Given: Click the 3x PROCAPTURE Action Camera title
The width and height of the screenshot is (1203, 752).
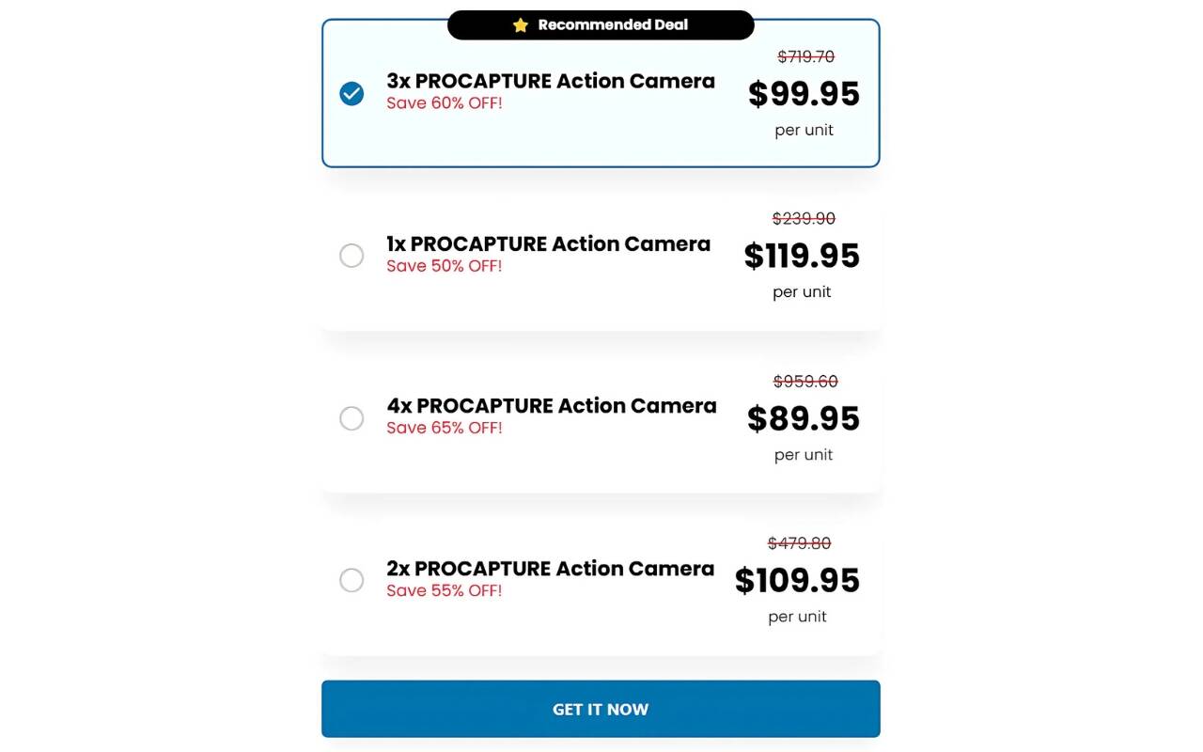Looking at the screenshot, I should (551, 81).
